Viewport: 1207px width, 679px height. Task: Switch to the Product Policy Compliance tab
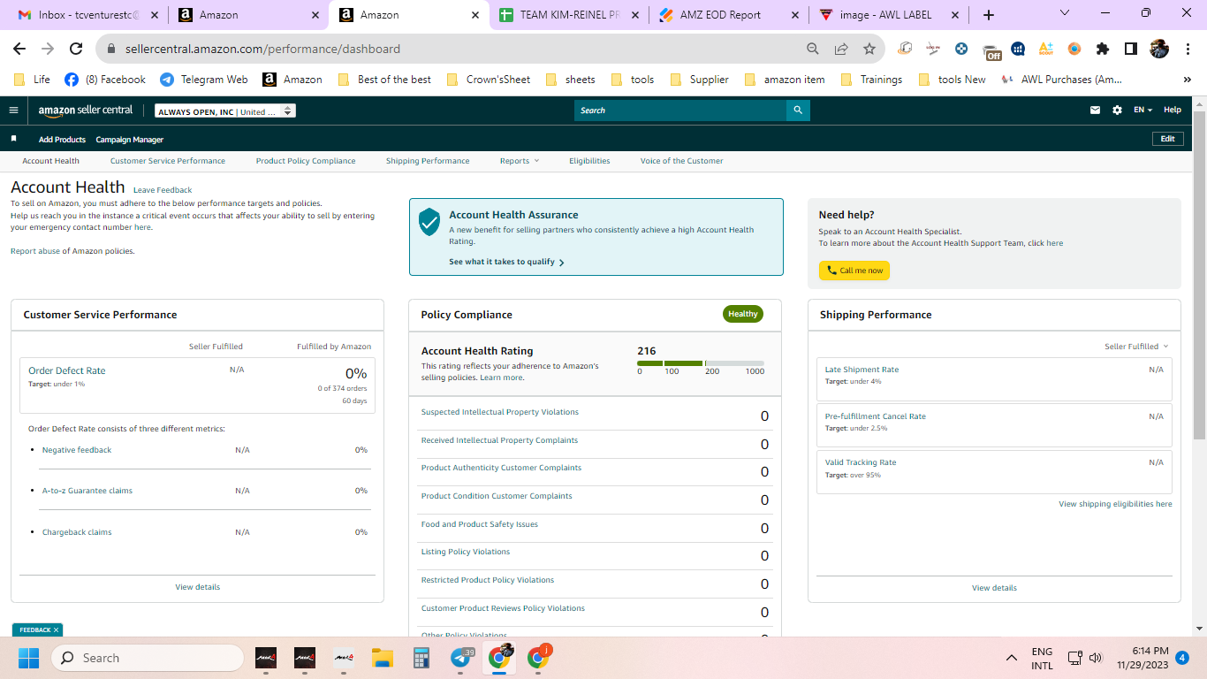point(306,161)
